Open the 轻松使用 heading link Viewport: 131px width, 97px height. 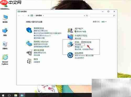click(x=79, y=53)
